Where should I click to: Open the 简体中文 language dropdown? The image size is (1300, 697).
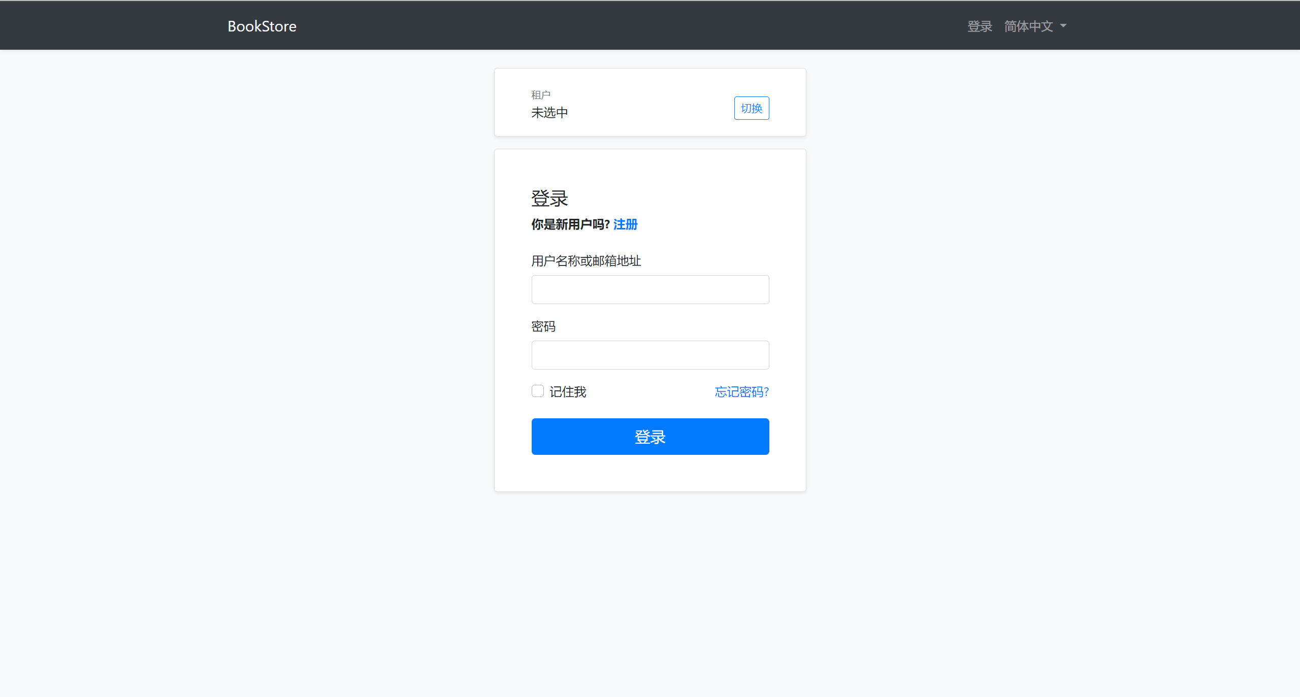[x=1028, y=26]
